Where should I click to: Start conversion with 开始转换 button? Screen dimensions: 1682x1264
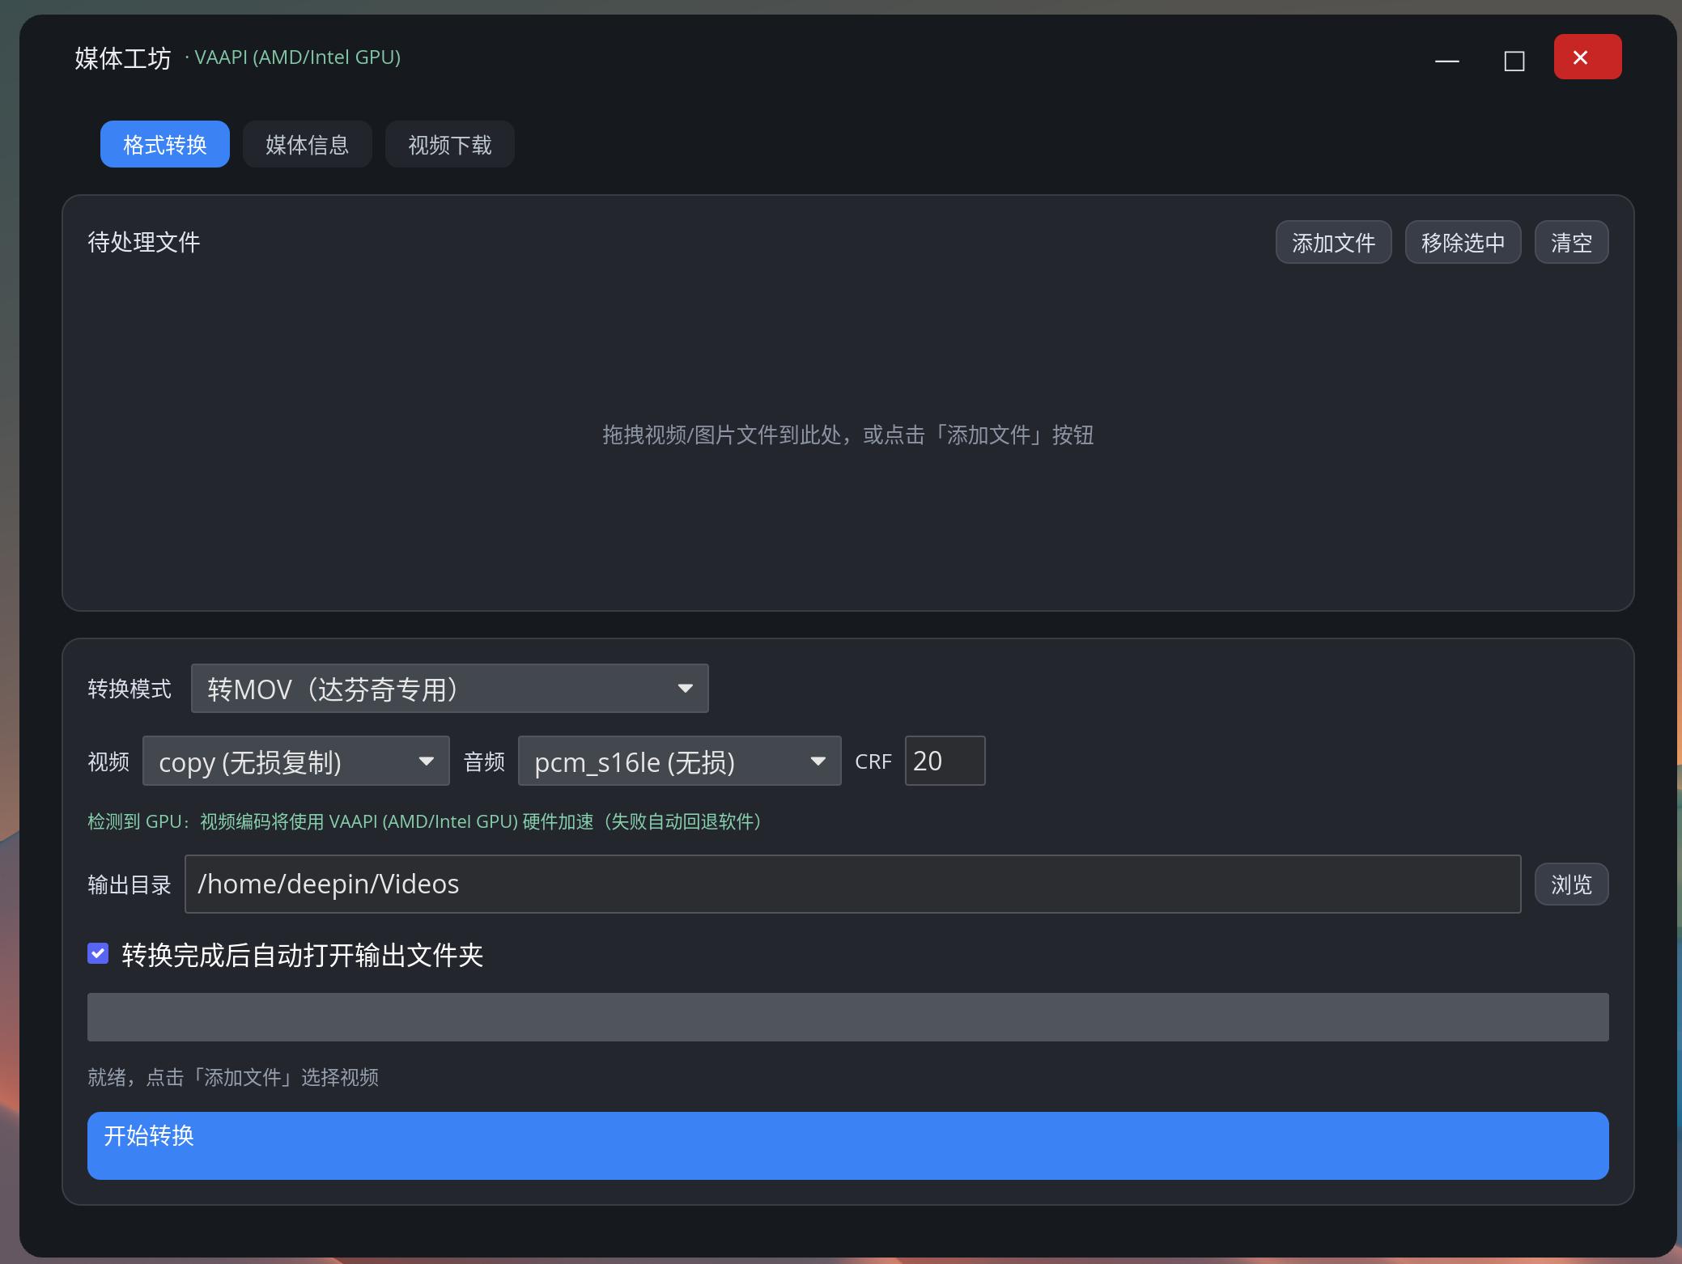pyautogui.click(x=847, y=1145)
